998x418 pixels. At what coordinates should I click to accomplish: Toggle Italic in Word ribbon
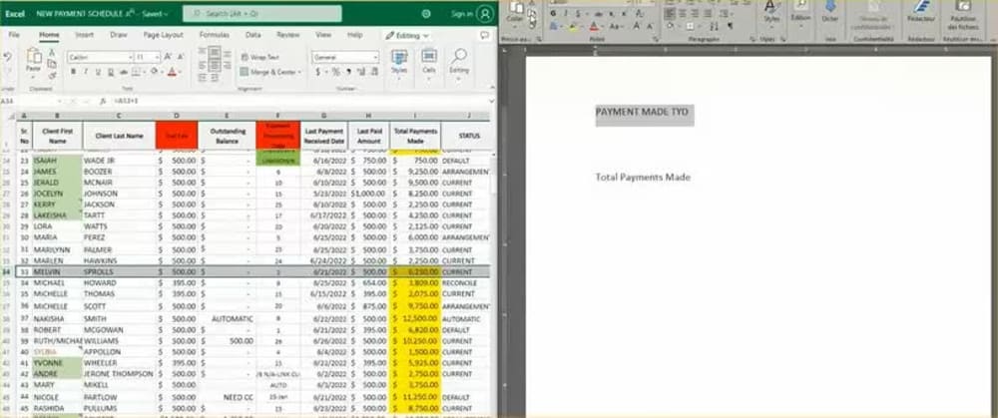point(565,14)
